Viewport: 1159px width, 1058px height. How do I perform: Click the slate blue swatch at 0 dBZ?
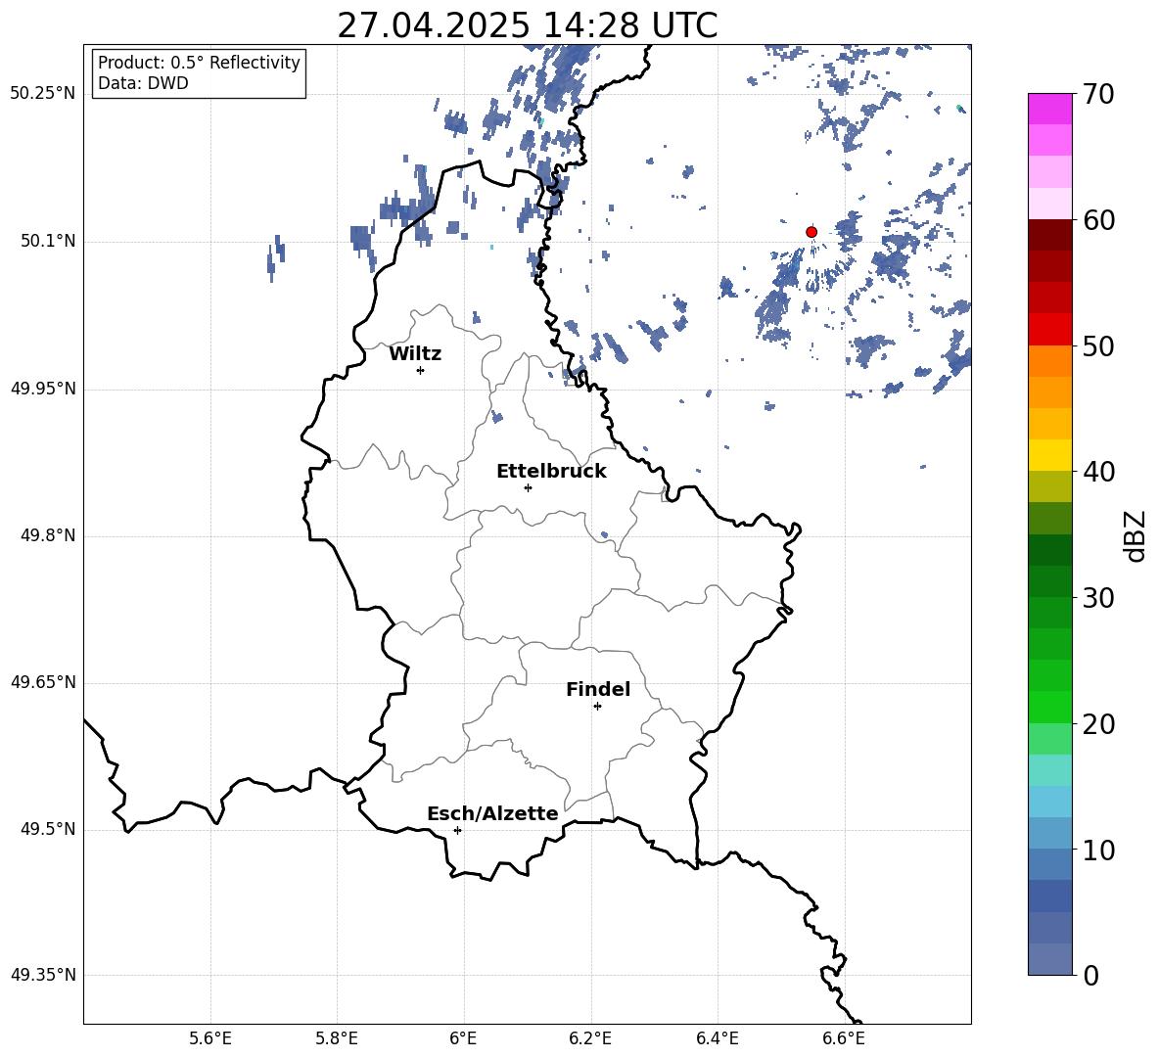coord(1050,959)
